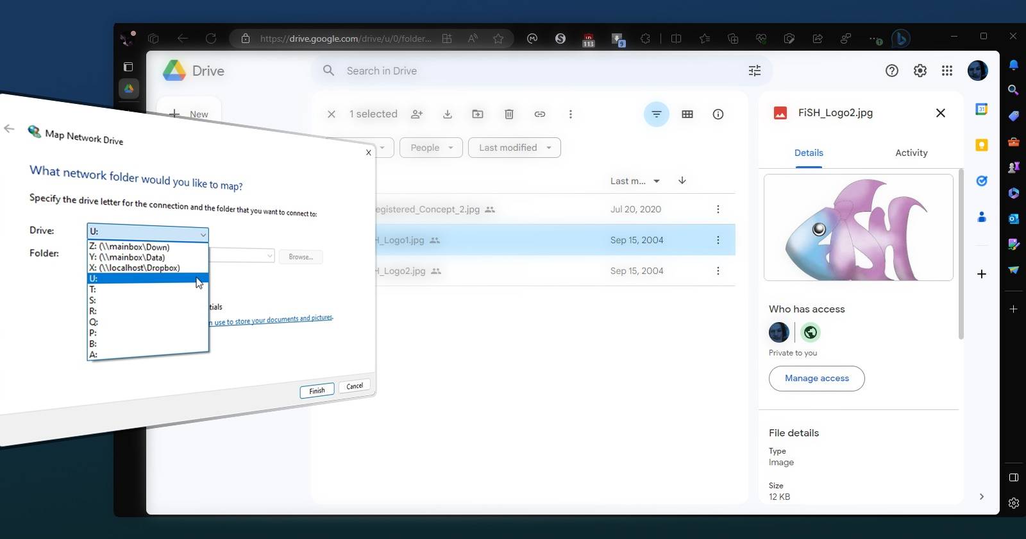This screenshot has height=539, width=1026.
Task: Expand the details panel bottom chevron
Action: [982, 497]
